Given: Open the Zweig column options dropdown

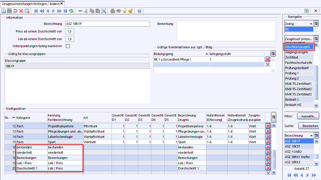Looking at the screenshot, I should pos(316,24).
